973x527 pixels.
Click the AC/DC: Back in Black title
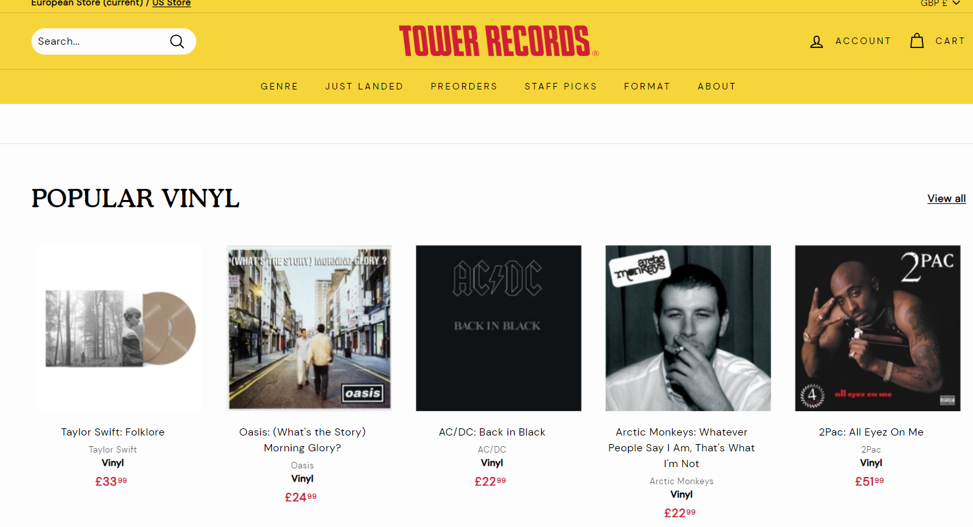(x=492, y=432)
